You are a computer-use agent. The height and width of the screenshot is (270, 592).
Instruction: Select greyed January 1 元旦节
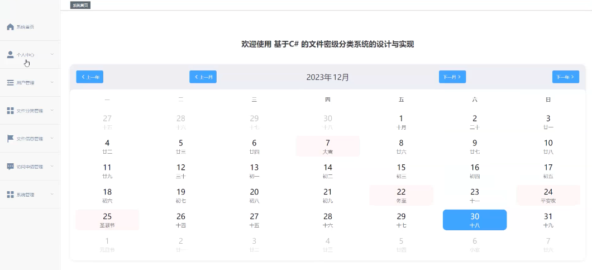(107, 244)
